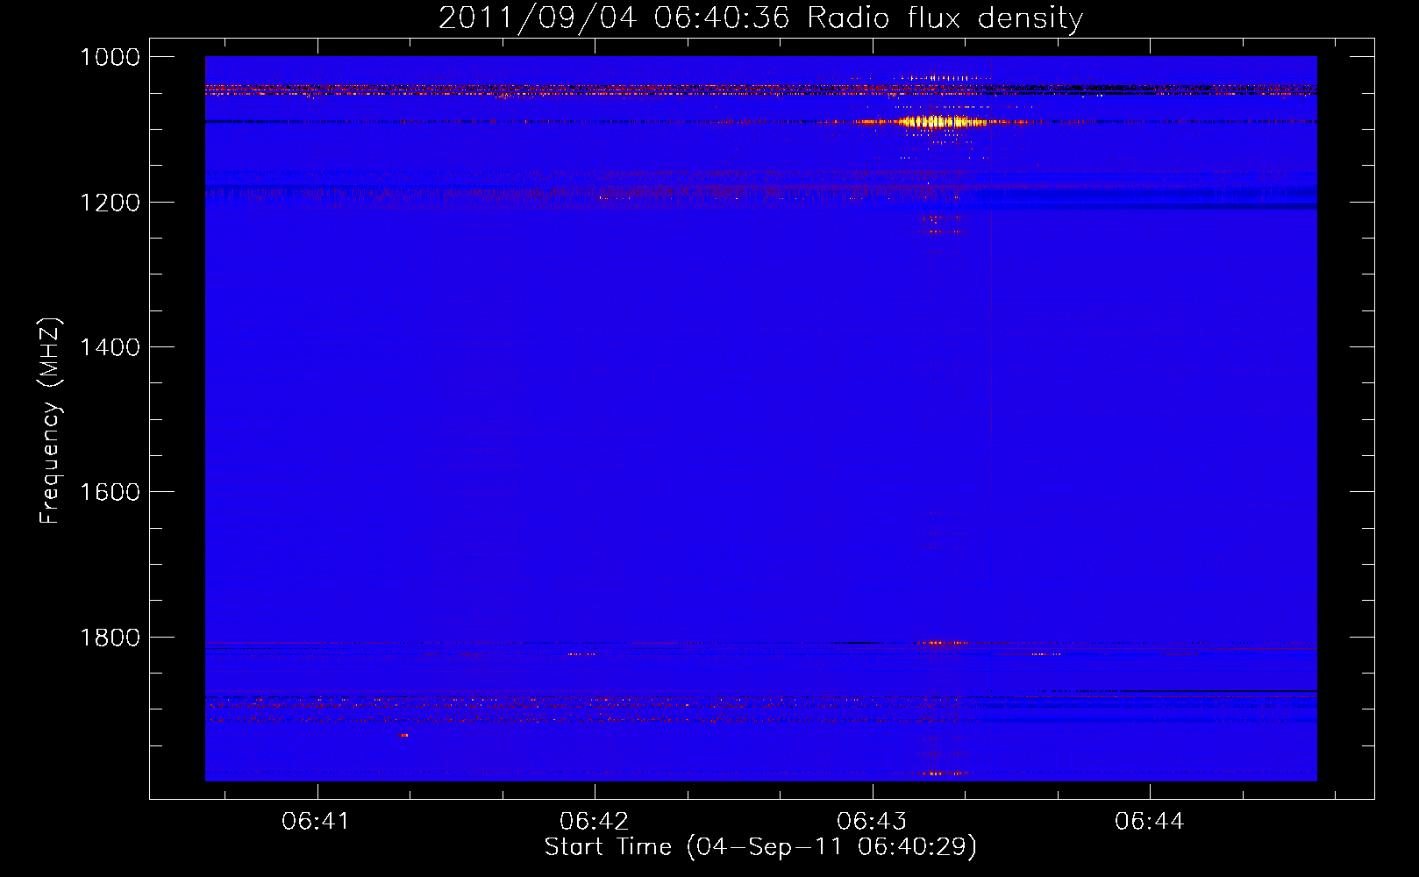
Task: Click the 06:42 time tick label
Action: [594, 821]
